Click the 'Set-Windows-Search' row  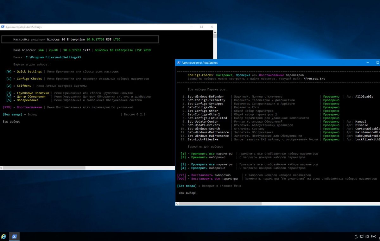[x=280, y=129]
